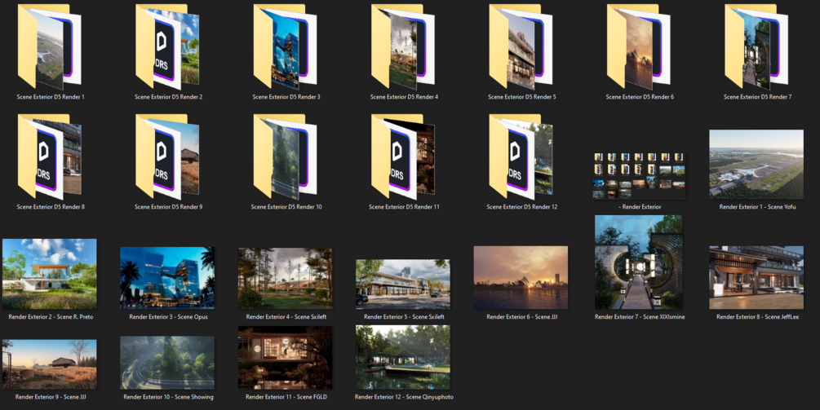Open the Scene Exterior D5 Render 7 folder icon
The width and height of the screenshot is (820, 410).
click(756, 47)
